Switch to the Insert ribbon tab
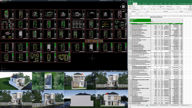The image size is (192, 108). point(139,4)
